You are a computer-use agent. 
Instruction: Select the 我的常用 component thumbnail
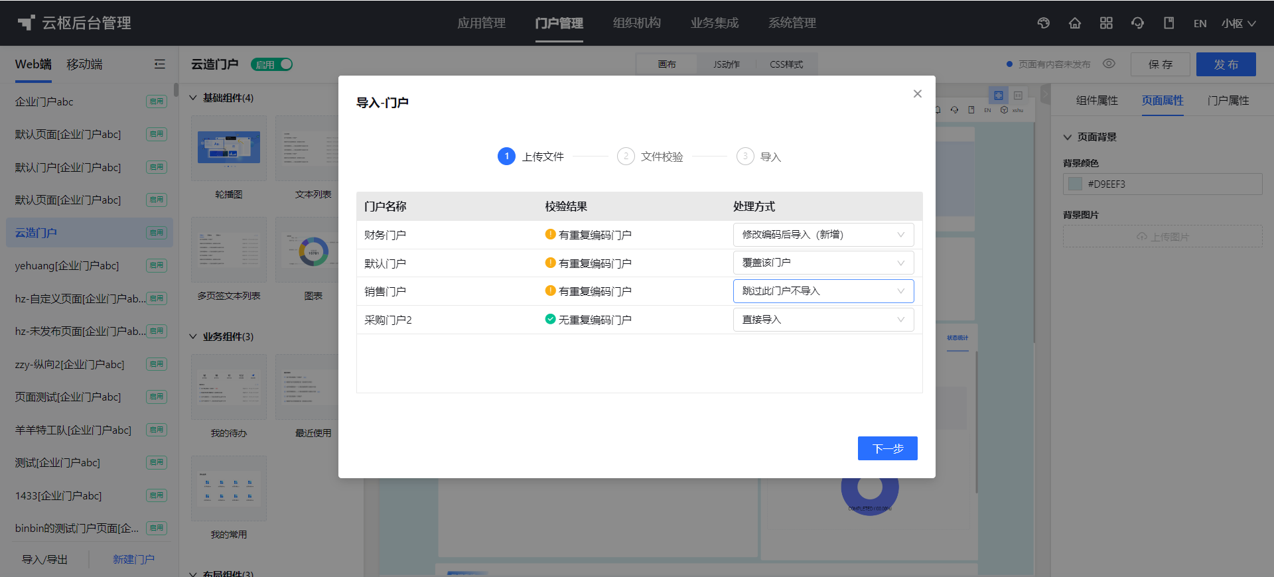229,488
